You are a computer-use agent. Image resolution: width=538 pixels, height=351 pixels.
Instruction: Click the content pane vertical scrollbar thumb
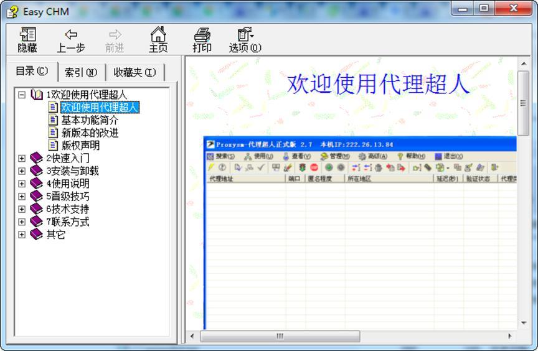point(523,103)
